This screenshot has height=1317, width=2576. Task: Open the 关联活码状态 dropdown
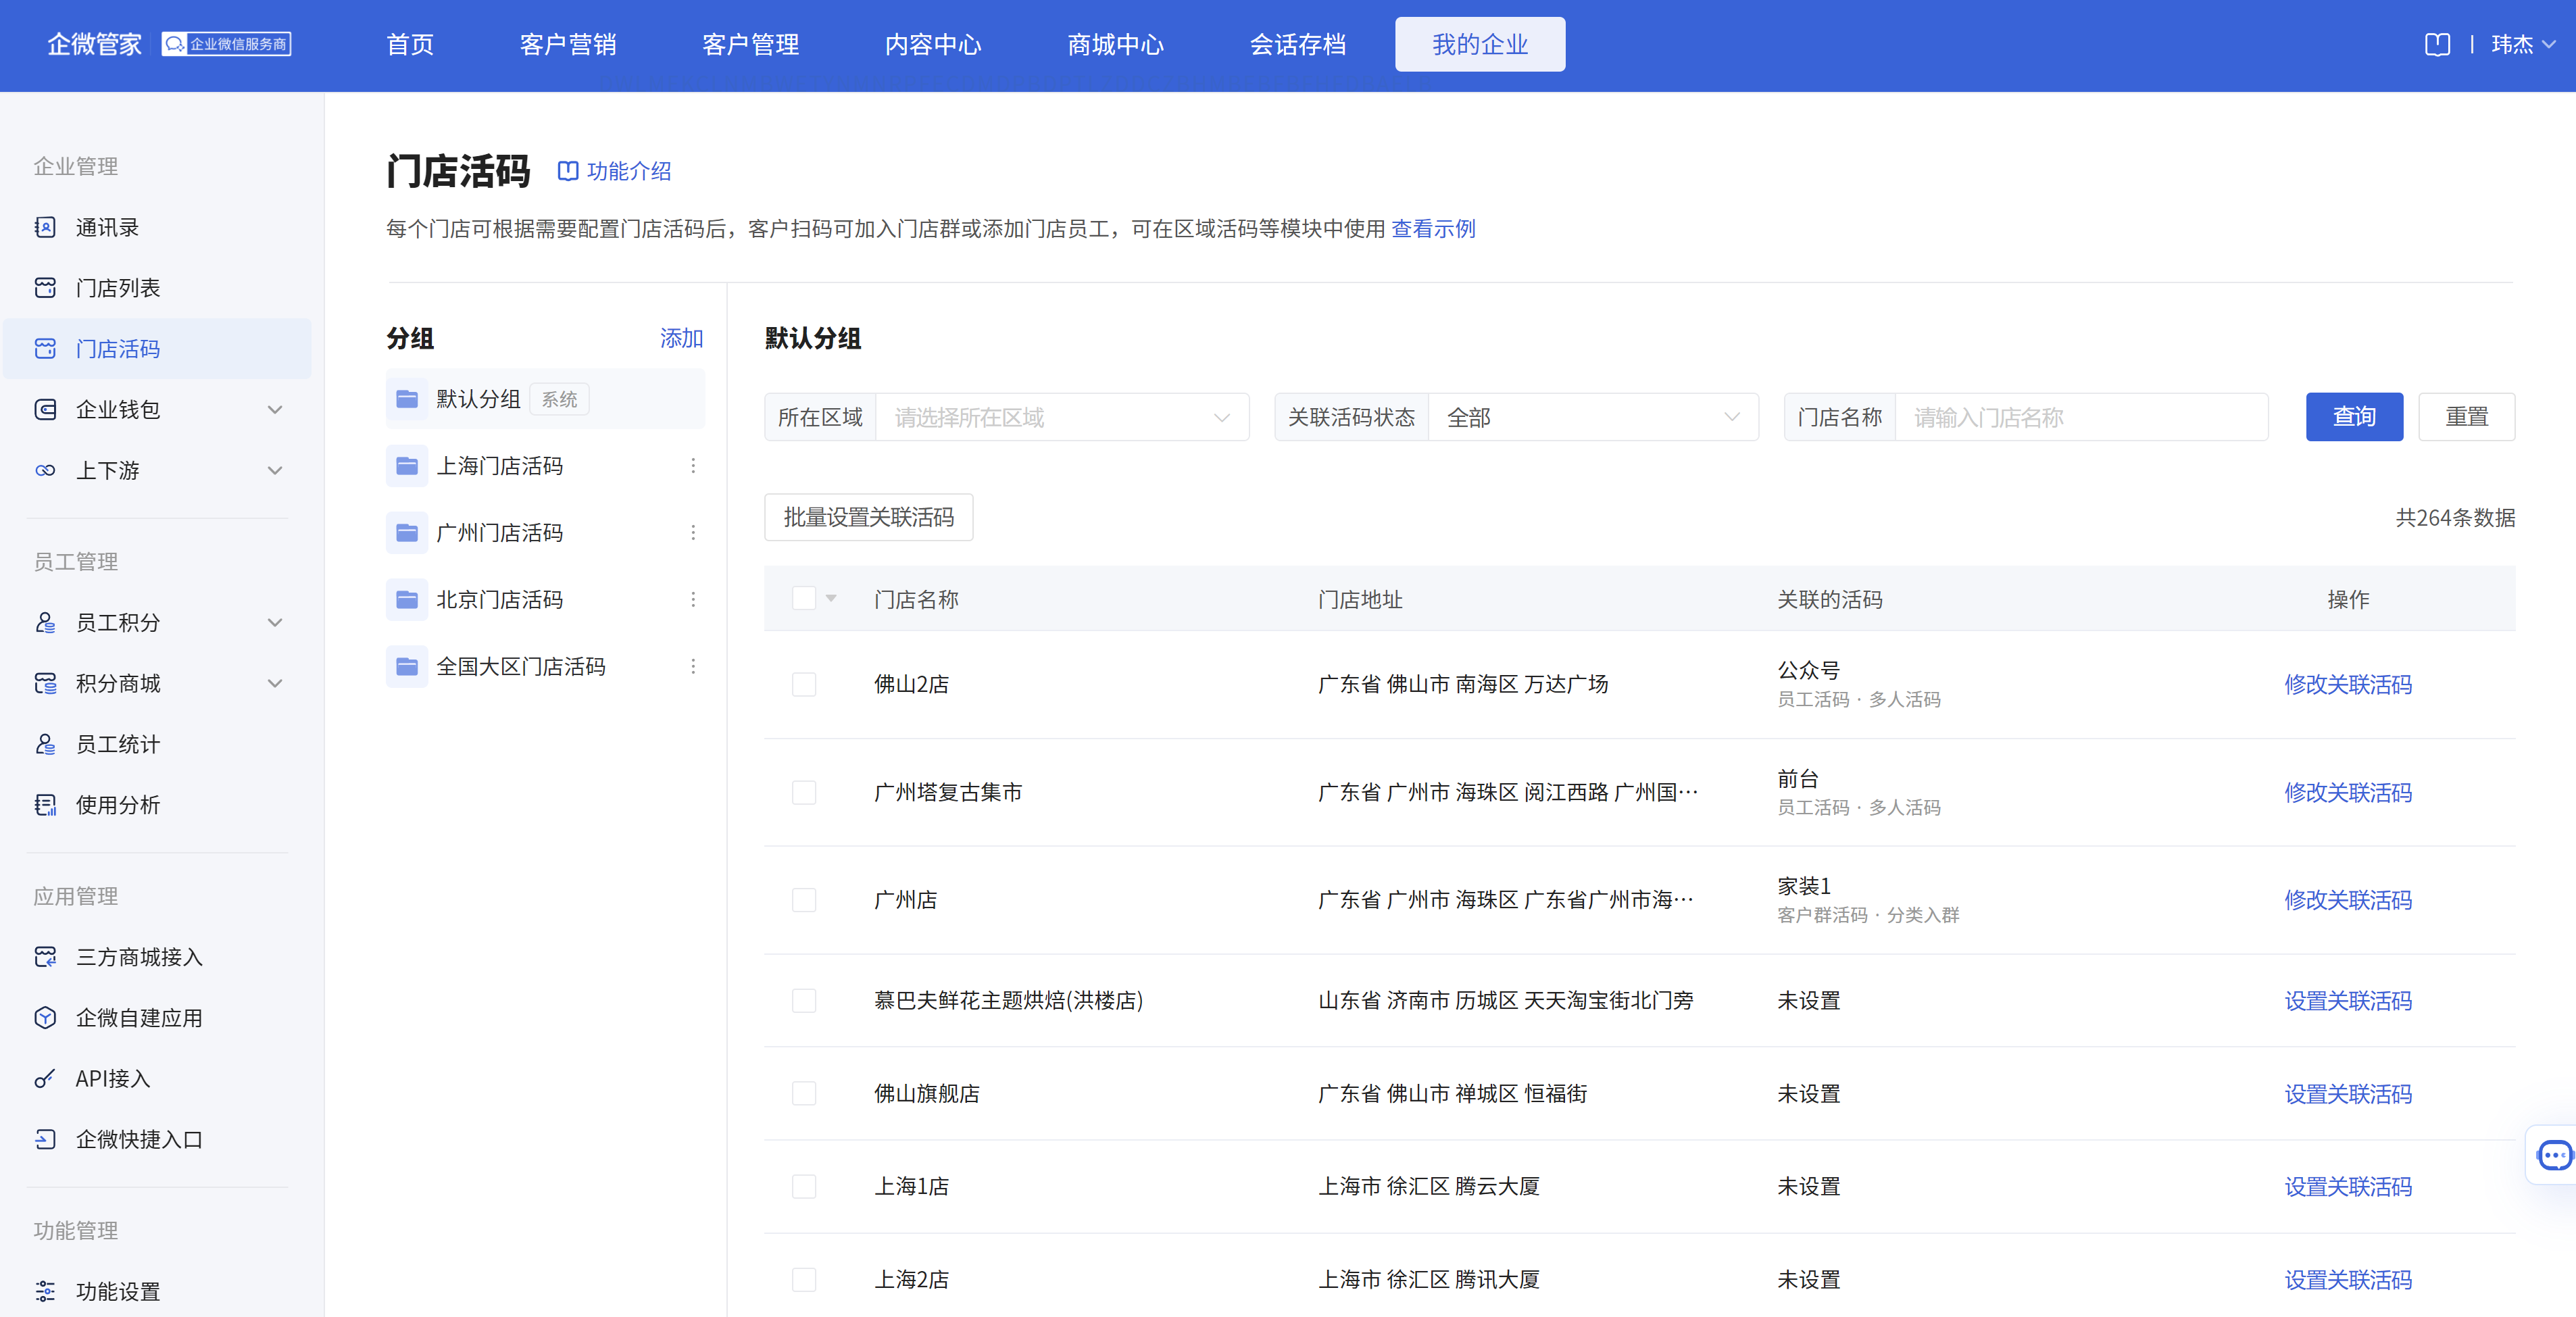tap(1593, 417)
